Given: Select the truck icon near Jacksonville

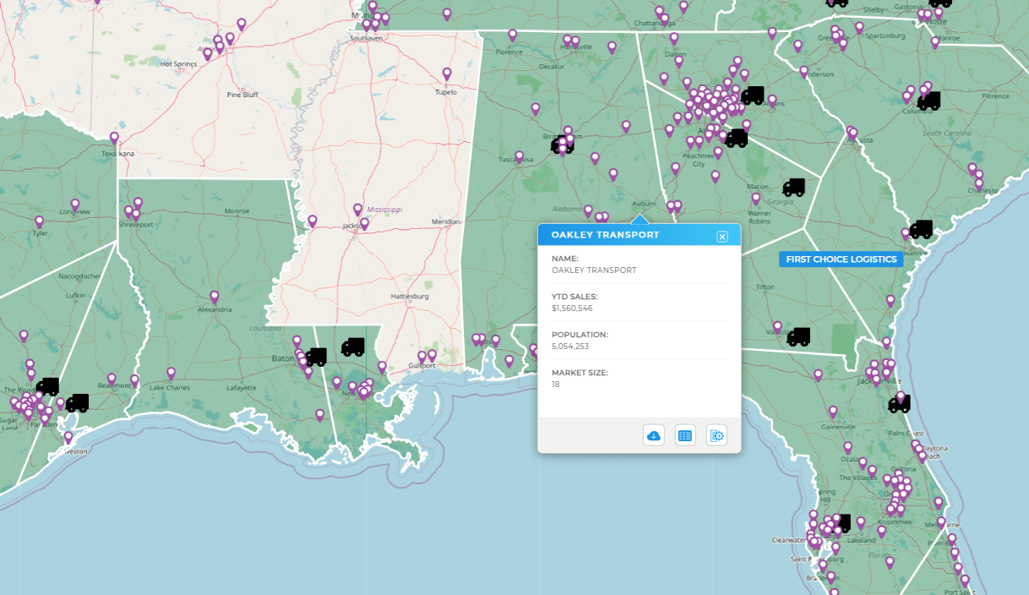Looking at the screenshot, I should 899,403.
